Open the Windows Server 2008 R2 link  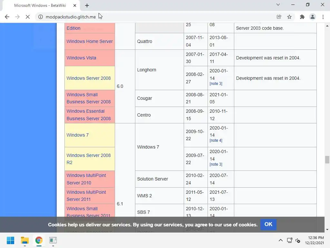pos(89,159)
